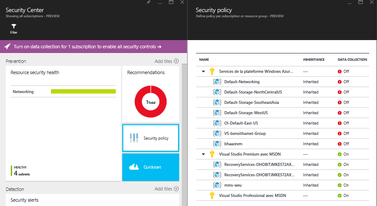This screenshot has height=206, width=377.
Task: Open the Security policy tile
Action: tap(150, 138)
